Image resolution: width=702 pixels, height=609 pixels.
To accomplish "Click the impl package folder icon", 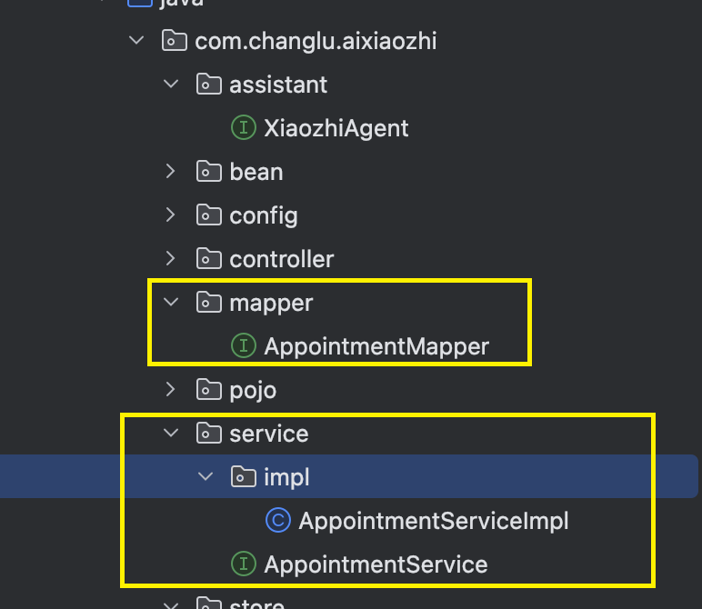I will [244, 476].
